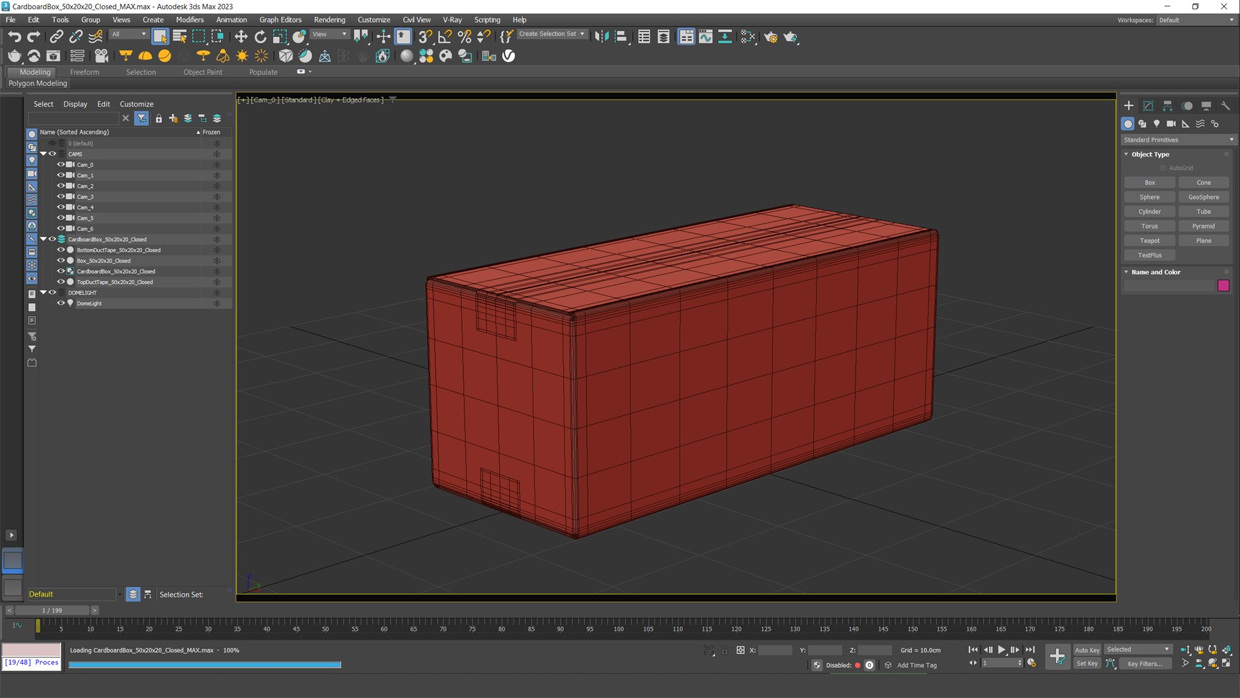Open the Selected key mode dropdown

pyautogui.click(x=1137, y=650)
